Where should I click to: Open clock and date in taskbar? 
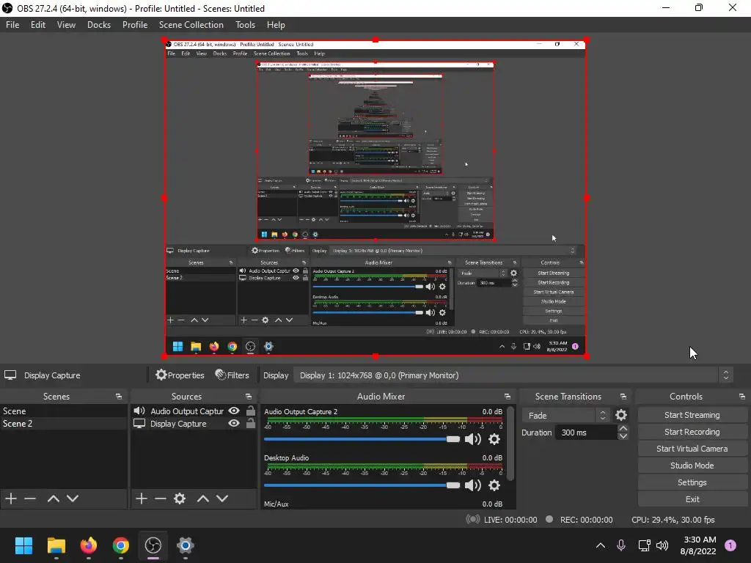coord(698,545)
